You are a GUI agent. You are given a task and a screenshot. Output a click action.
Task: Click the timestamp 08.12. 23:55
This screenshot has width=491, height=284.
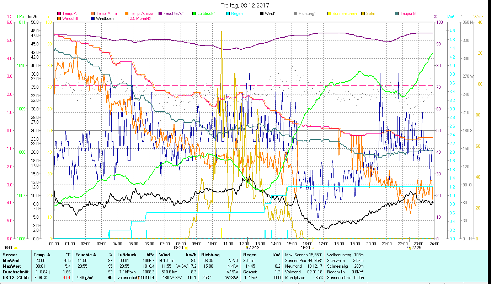[16, 278]
